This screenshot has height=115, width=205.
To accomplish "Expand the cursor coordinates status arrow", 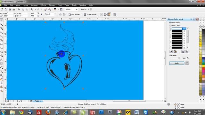I will tap(17, 104).
